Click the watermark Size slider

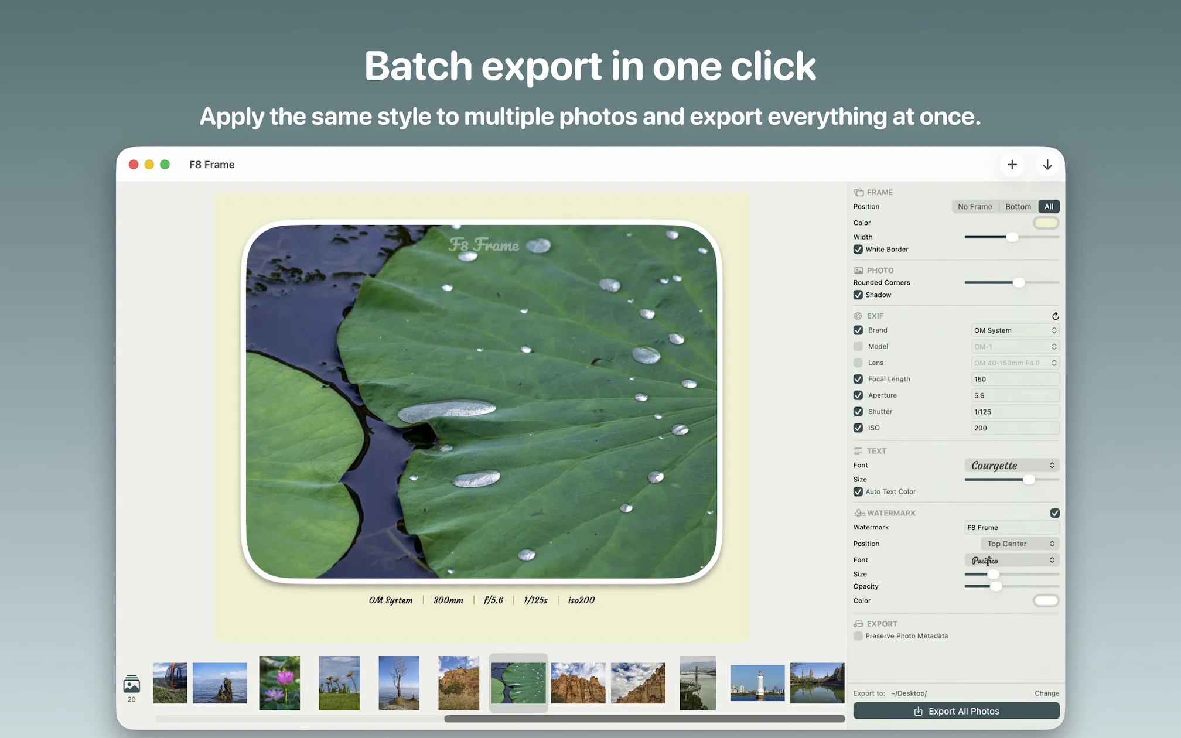point(1012,575)
